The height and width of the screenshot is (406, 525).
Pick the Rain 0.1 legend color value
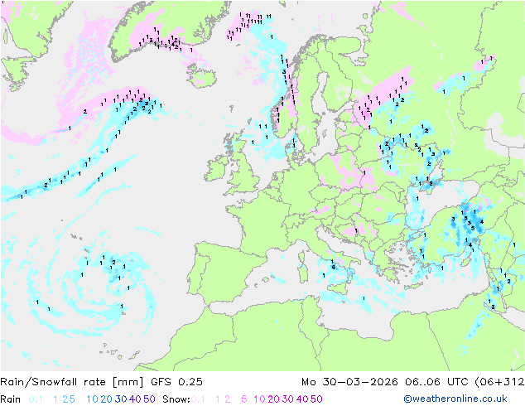(x=36, y=399)
